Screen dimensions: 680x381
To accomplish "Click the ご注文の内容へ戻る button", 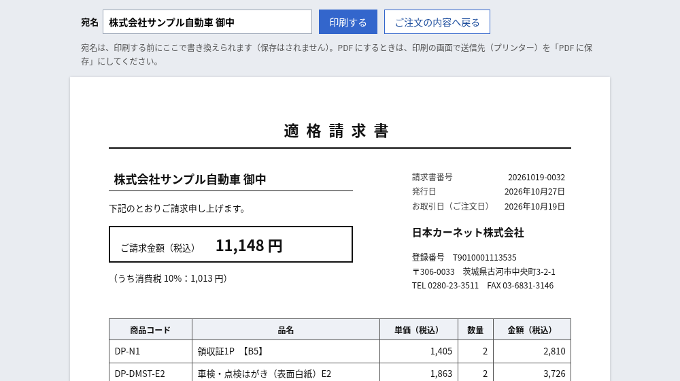I will click(x=437, y=22).
